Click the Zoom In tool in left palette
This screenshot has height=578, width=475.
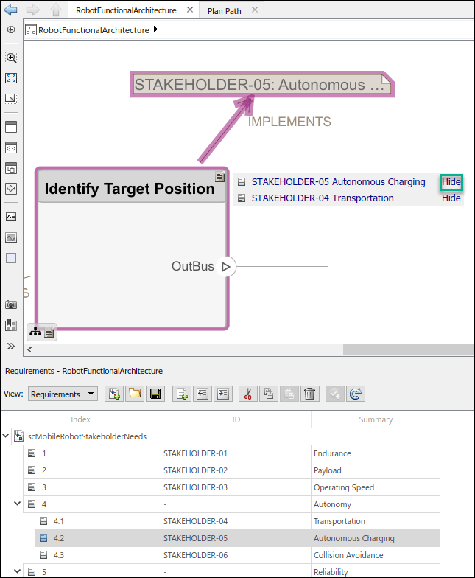click(11, 58)
